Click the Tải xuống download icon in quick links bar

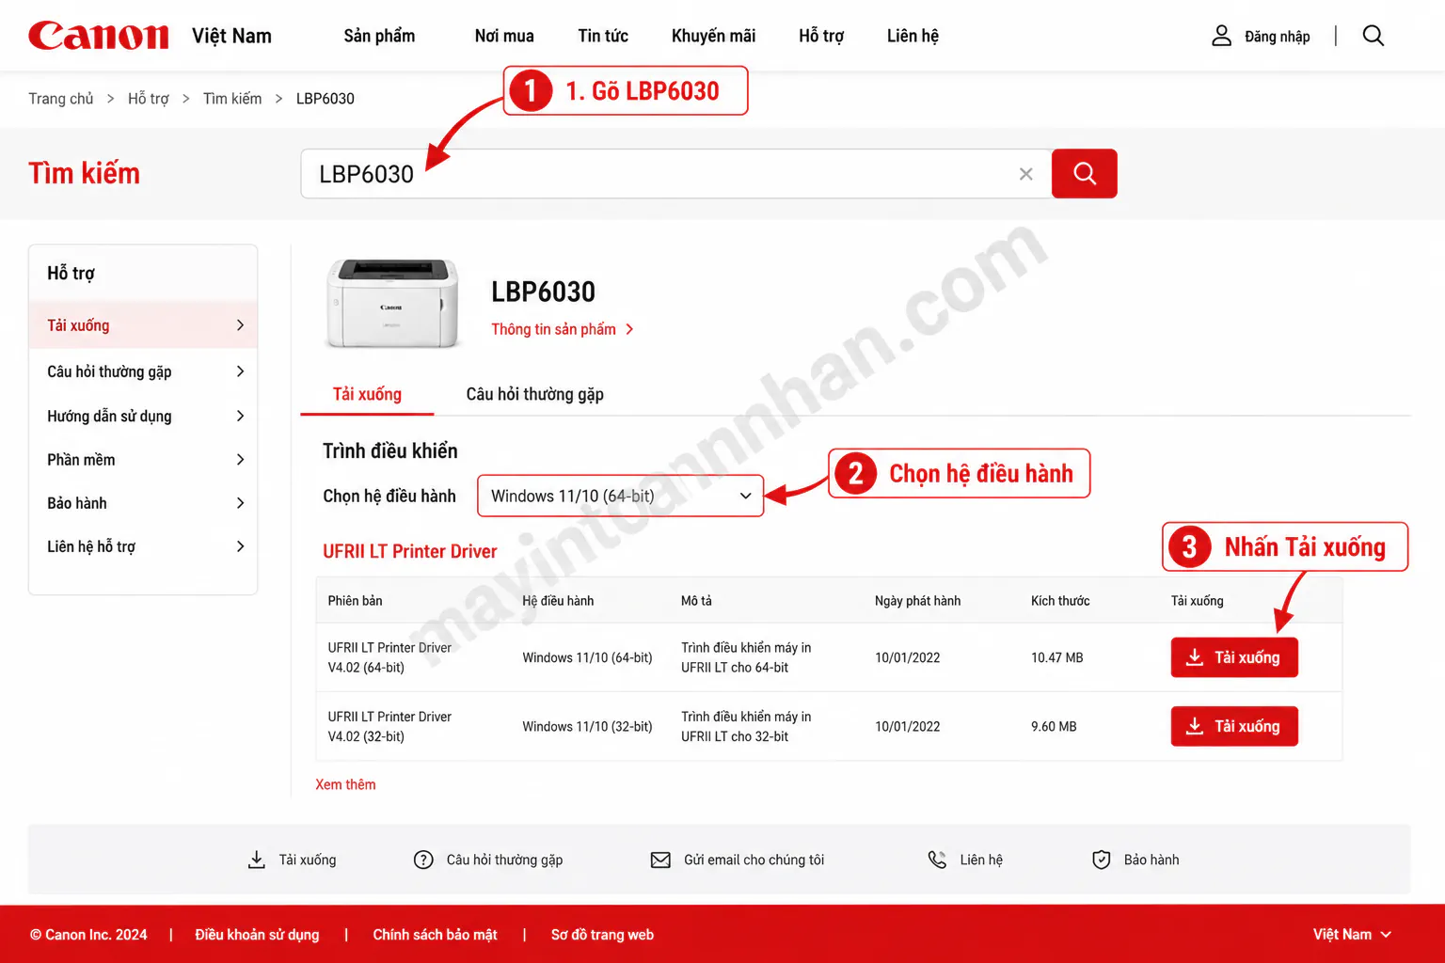[x=256, y=860]
